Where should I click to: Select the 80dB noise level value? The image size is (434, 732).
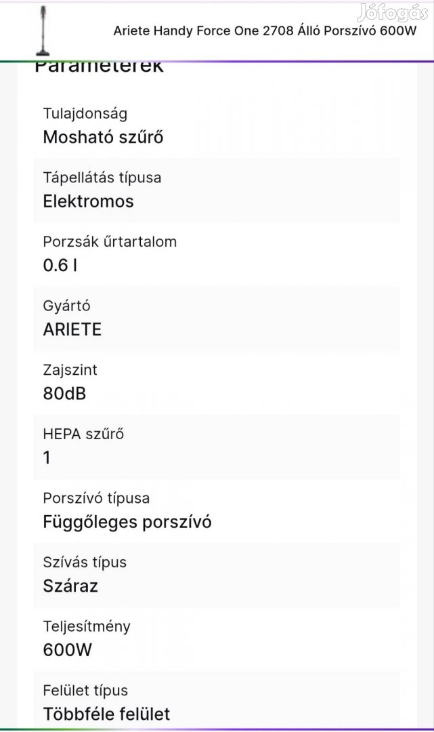(x=64, y=394)
